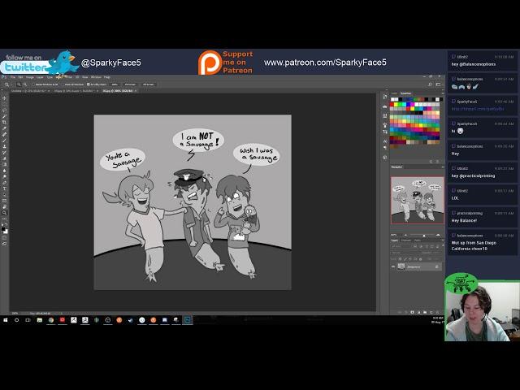
Task: Toggle Zoom All Windows checkbox
Action: [62, 84]
